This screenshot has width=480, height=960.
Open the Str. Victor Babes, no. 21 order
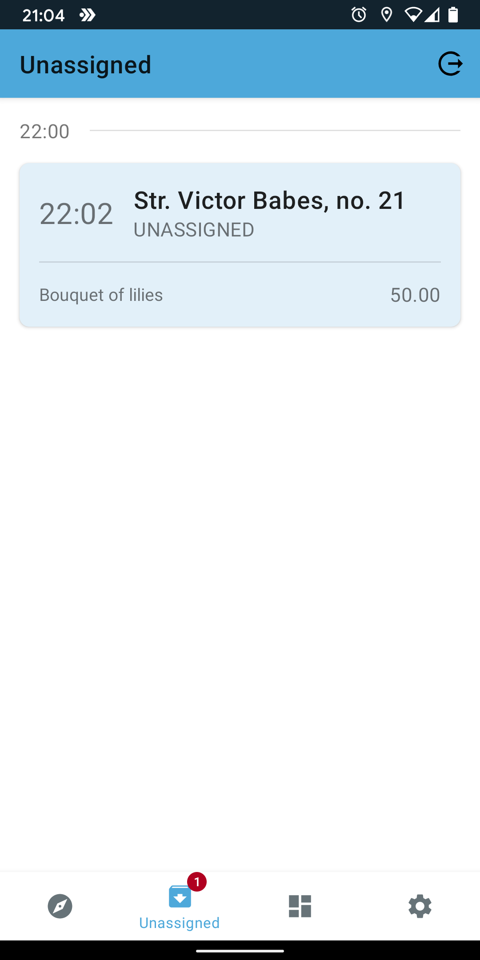[269, 200]
